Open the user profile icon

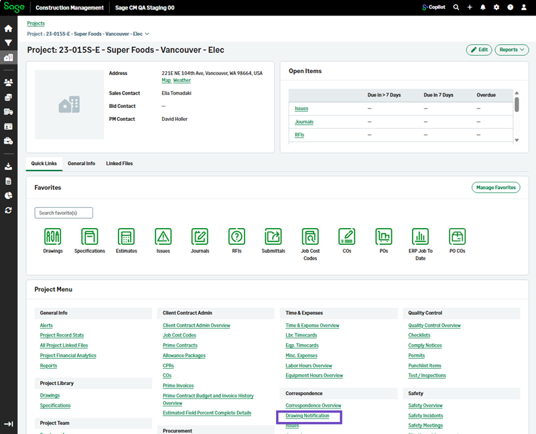524,7
